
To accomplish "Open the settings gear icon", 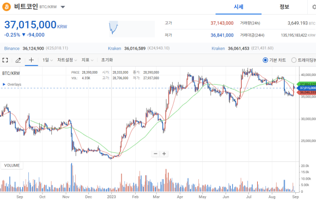I will click(x=314, y=7).
